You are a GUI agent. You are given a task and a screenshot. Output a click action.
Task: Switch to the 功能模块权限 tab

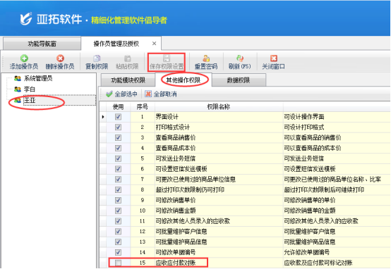point(128,80)
